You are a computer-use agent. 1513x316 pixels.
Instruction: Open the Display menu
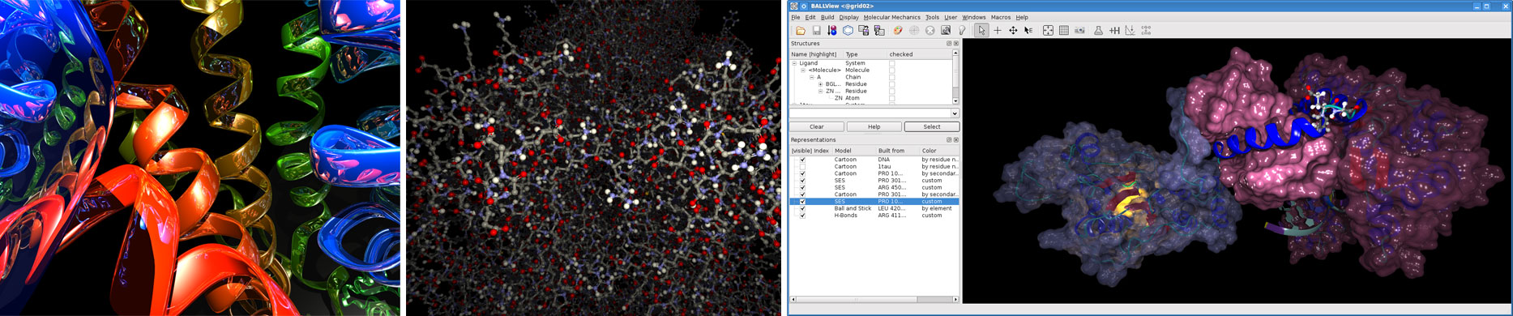[848, 17]
